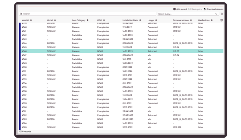The image size is (241, 140).
Task: Click date 20.03.2023 in row 4062
Action: click(128, 115)
